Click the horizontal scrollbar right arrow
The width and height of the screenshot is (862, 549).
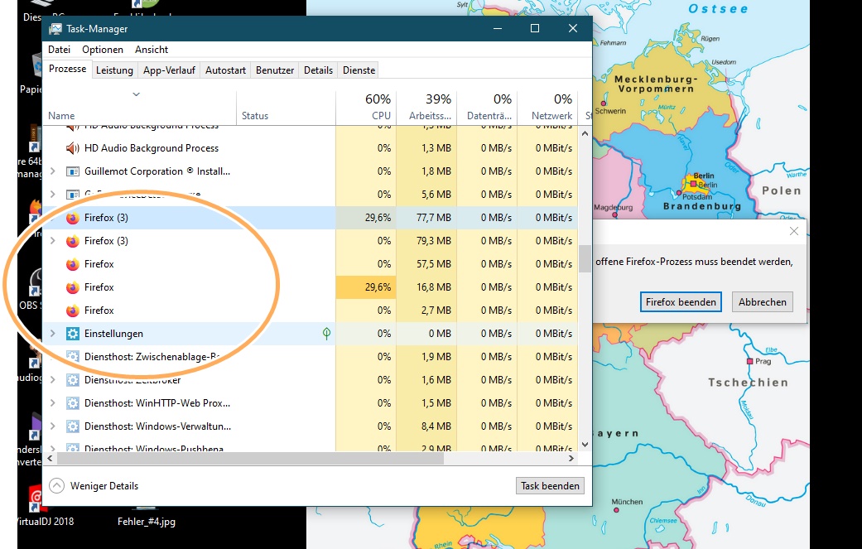pyautogui.click(x=571, y=458)
